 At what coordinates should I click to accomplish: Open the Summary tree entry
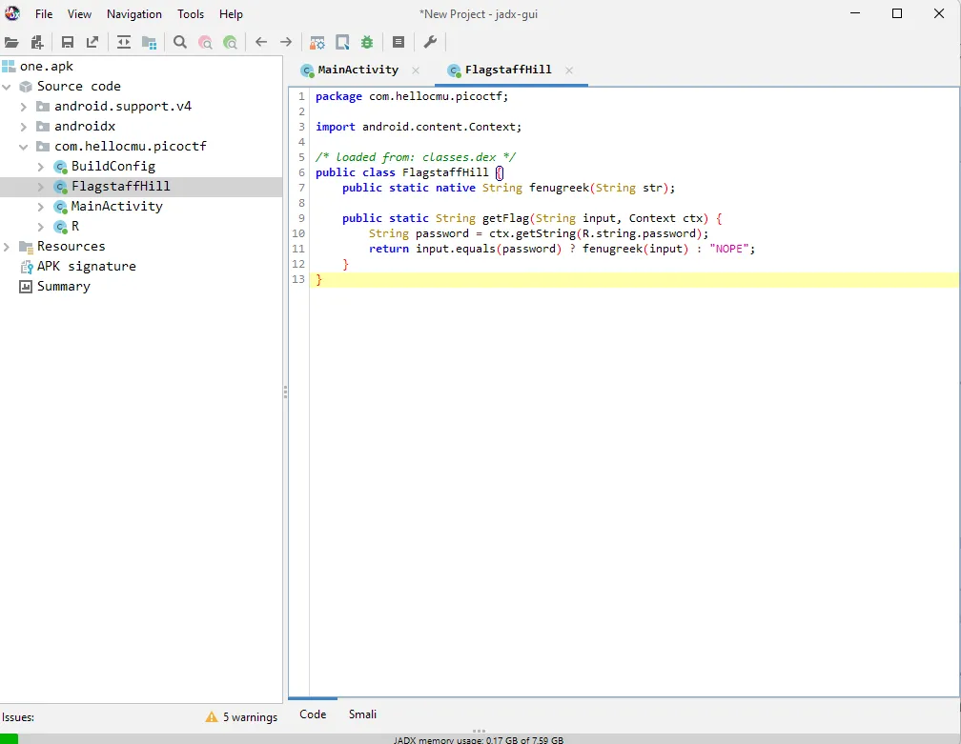coord(64,286)
